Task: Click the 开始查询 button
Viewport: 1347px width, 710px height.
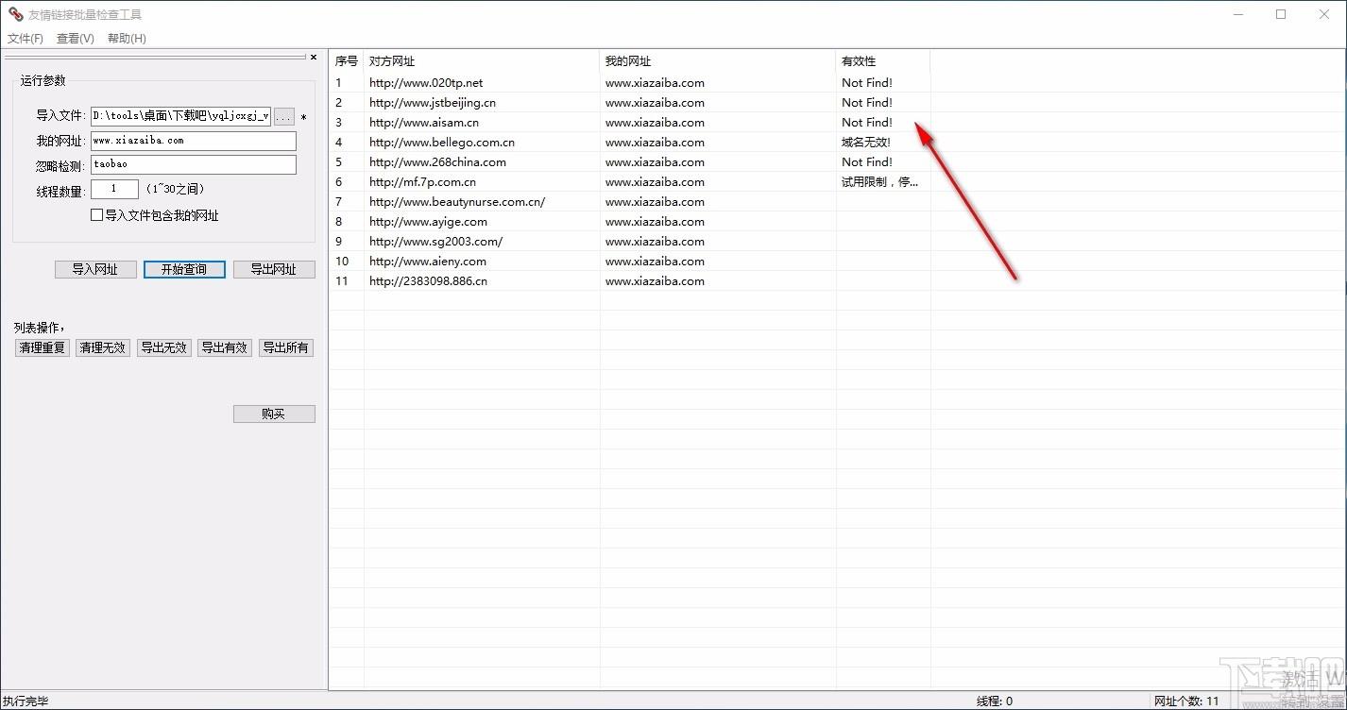Action: (x=184, y=269)
